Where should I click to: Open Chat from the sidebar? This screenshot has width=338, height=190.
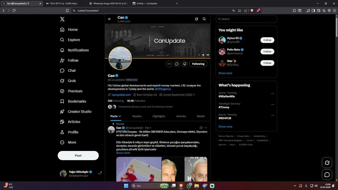click(68, 70)
